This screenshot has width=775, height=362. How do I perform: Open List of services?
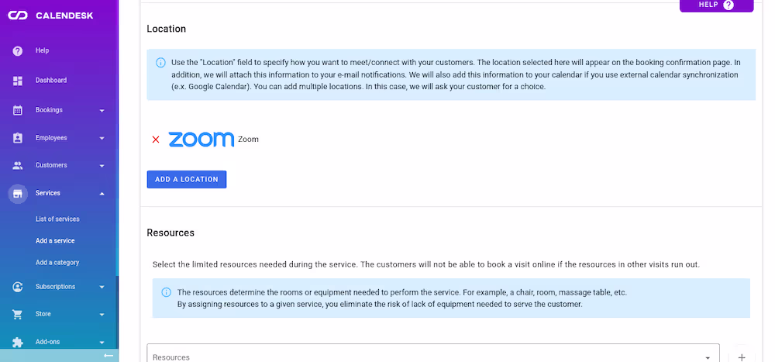click(x=57, y=219)
